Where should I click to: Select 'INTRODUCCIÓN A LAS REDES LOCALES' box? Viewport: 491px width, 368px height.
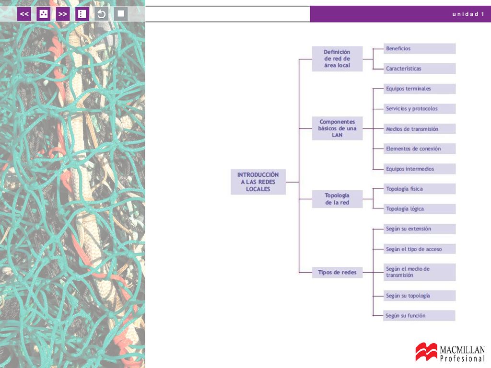(258, 182)
